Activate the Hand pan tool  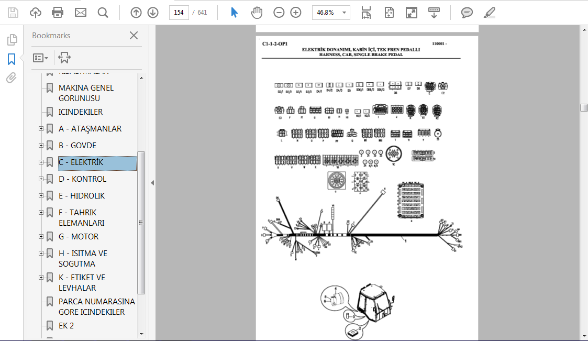click(257, 13)
